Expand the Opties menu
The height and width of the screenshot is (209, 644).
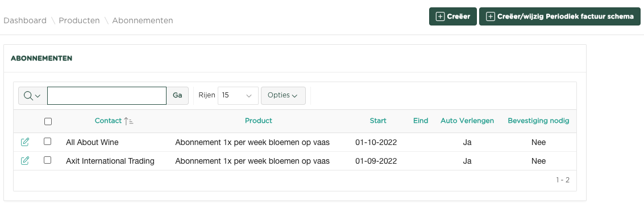click(x=283, y=95)
